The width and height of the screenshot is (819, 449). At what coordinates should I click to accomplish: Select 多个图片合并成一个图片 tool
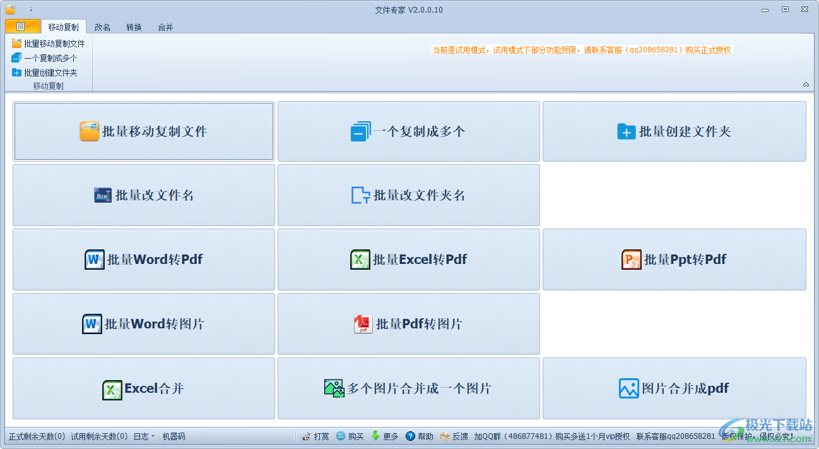tap(408, 388)
